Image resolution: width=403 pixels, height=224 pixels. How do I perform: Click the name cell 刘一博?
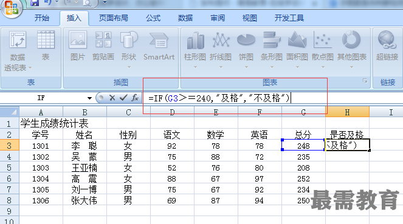click(x=84, y=189)
